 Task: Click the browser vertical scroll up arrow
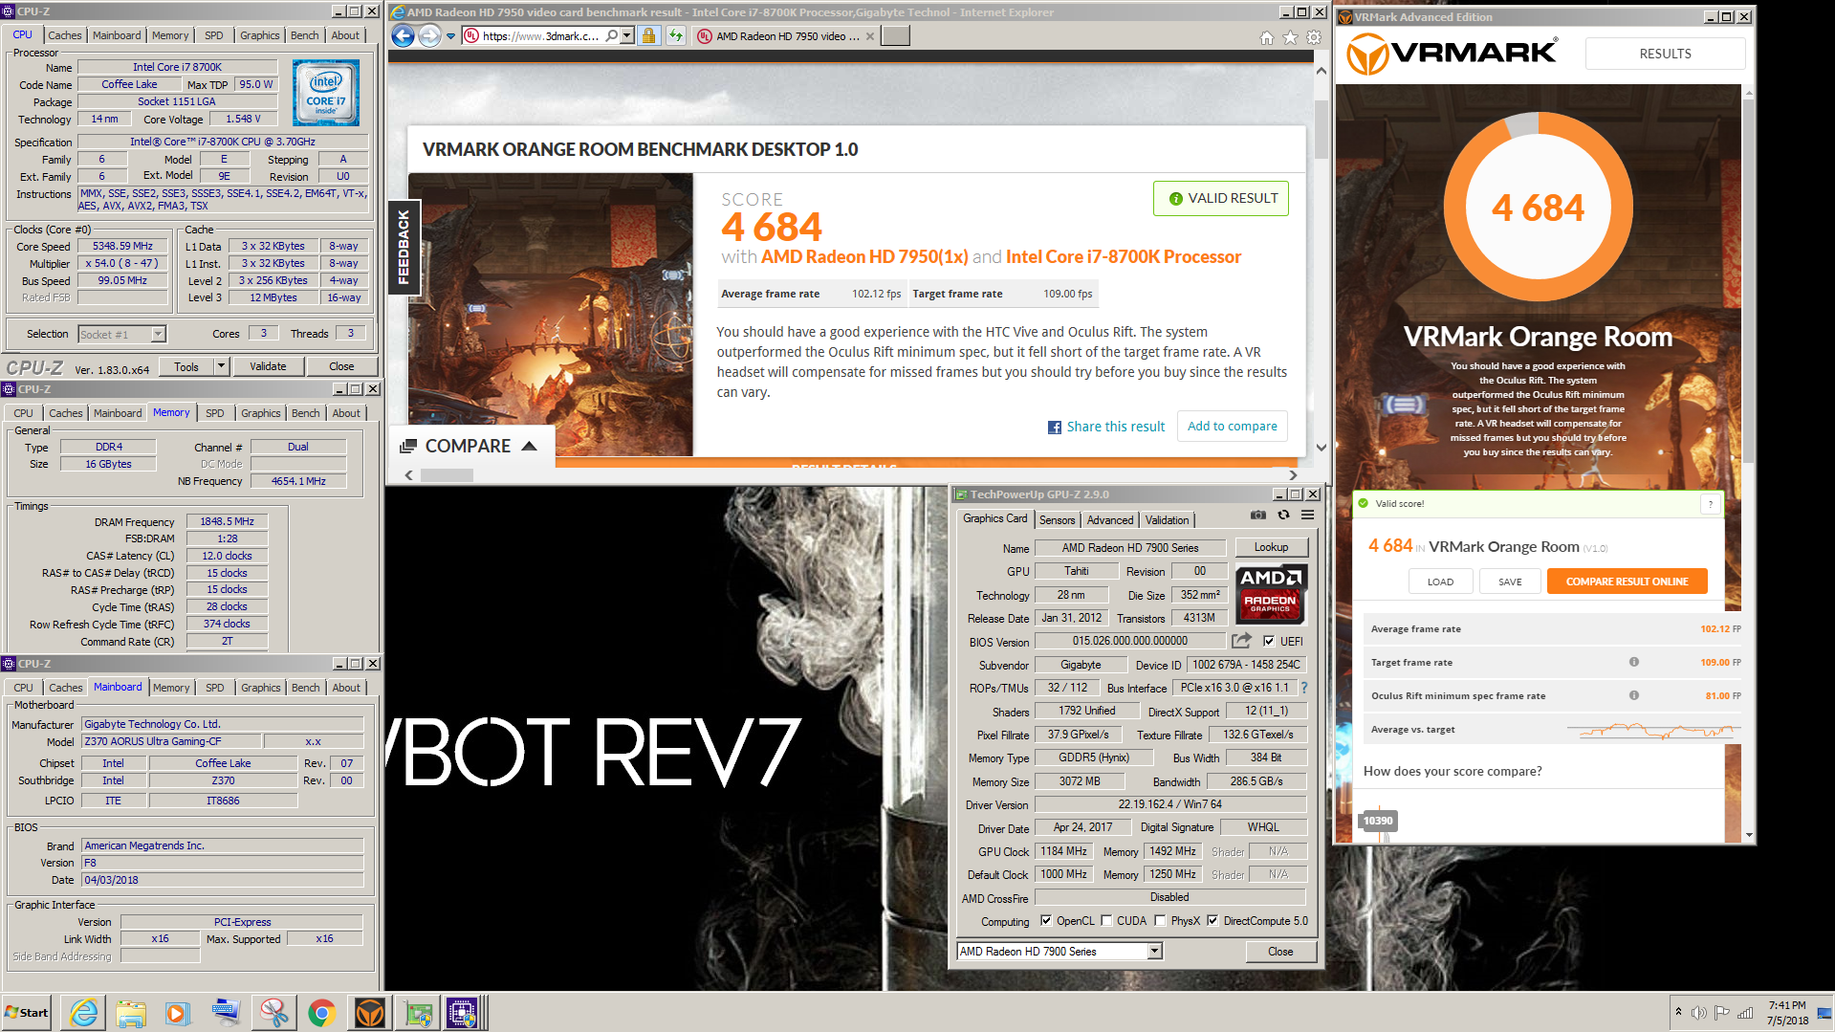click(1321, 71)
